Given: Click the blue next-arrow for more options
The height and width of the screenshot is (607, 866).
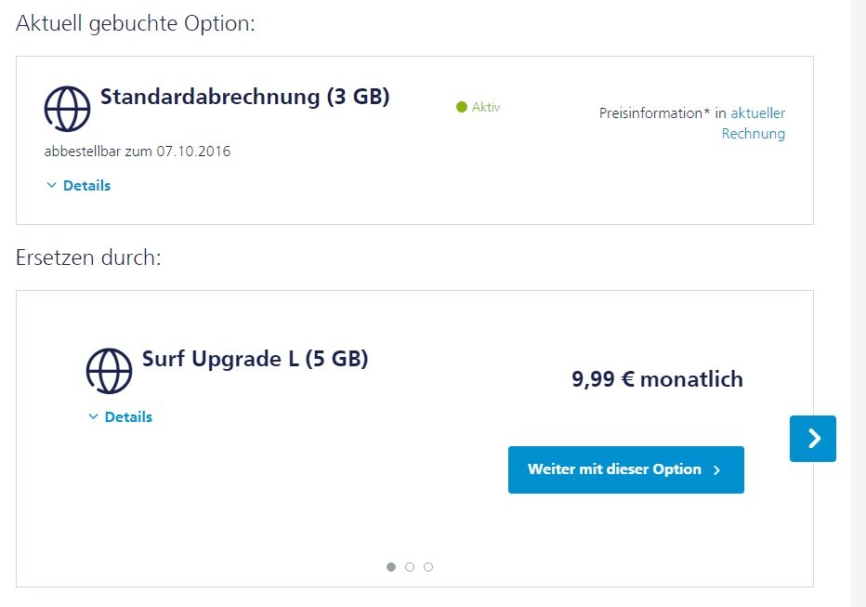Looking at the screenshot, I should tap(813, 438).
